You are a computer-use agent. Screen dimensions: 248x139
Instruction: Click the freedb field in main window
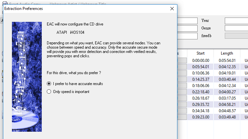coord(236,36)
